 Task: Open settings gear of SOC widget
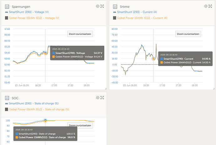pos(98,98)
